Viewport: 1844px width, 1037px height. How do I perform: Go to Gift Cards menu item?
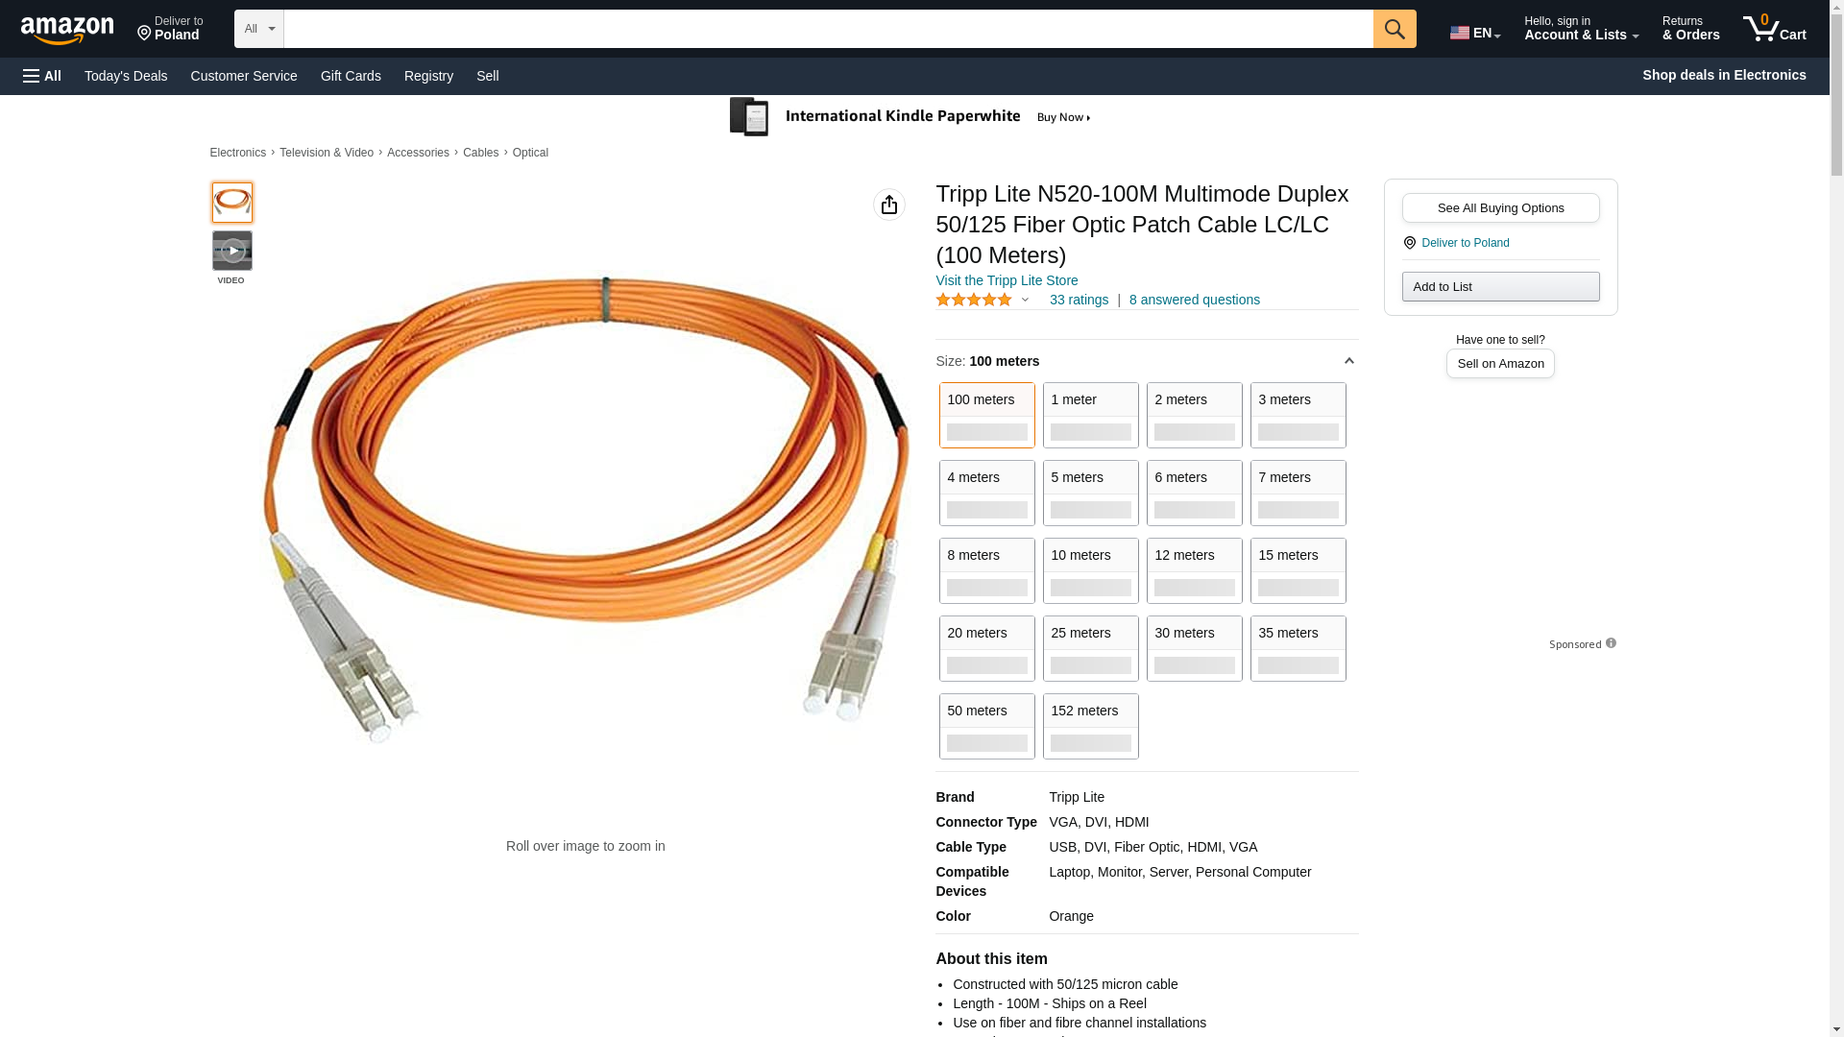pos(351,76)
